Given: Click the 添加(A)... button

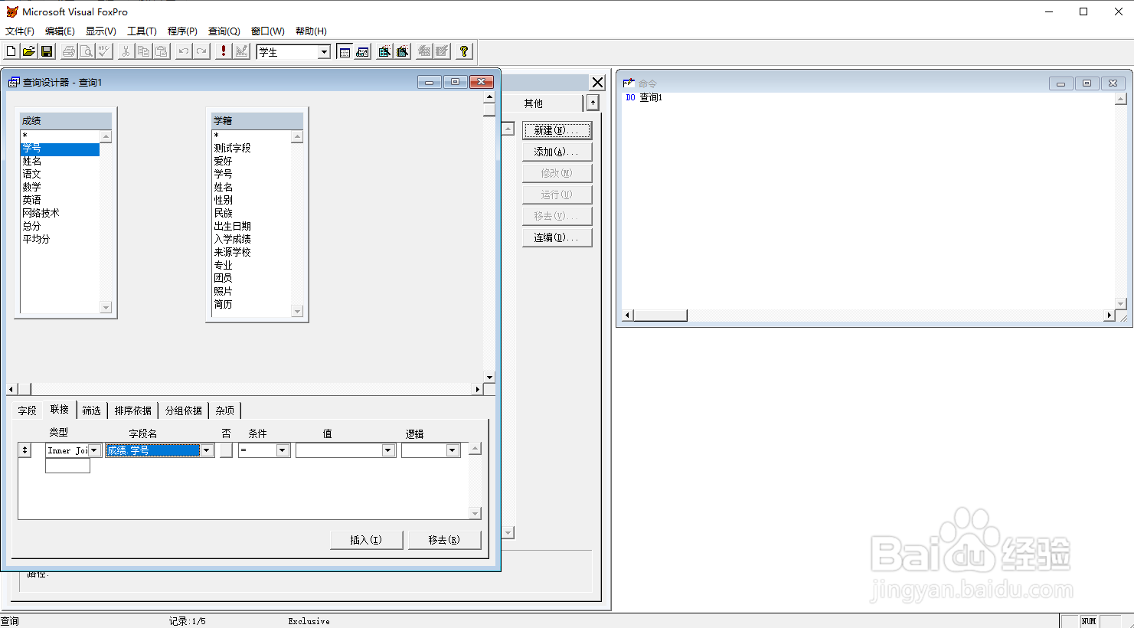Looking at the screenshot, I should 557,152.
